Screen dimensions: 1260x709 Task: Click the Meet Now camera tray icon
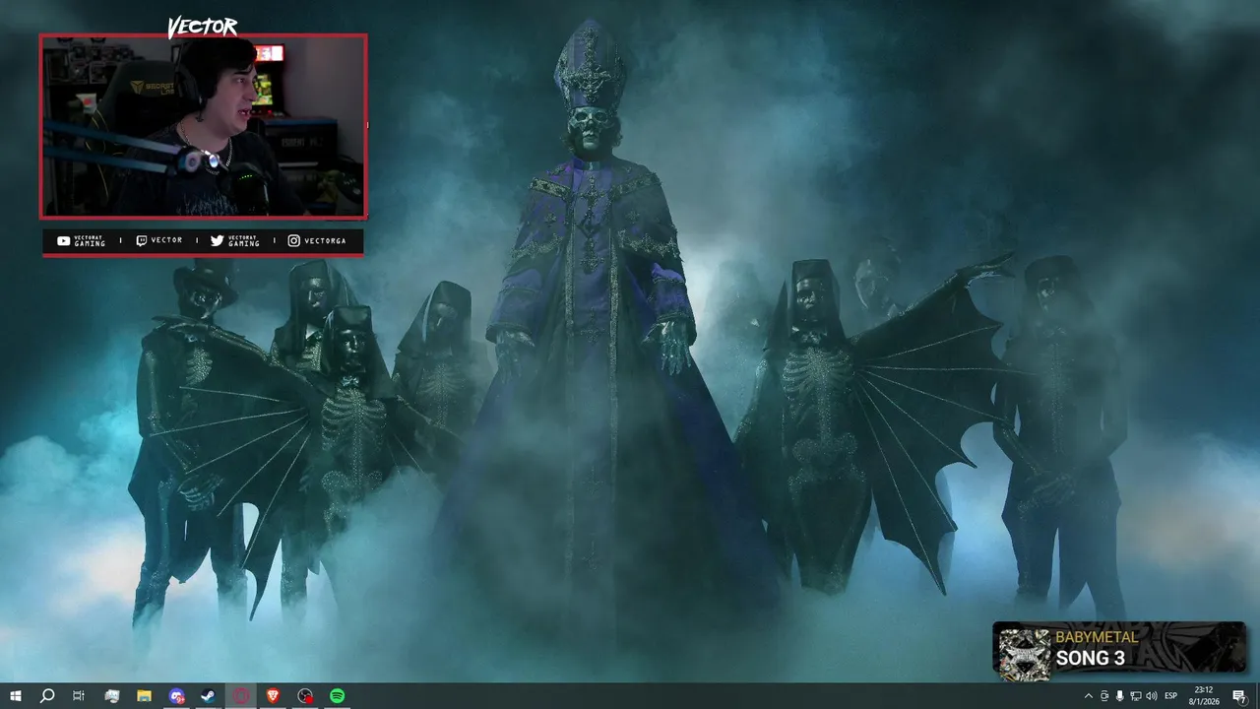pos(1104,696)
